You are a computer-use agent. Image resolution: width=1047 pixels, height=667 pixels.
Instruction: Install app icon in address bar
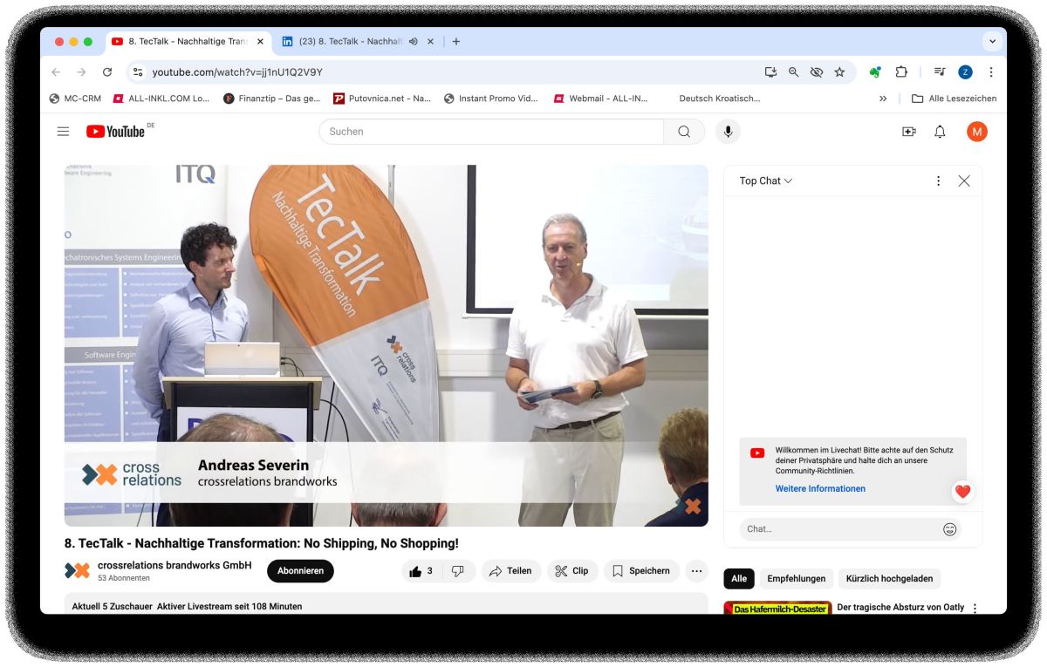pos(770,72)
